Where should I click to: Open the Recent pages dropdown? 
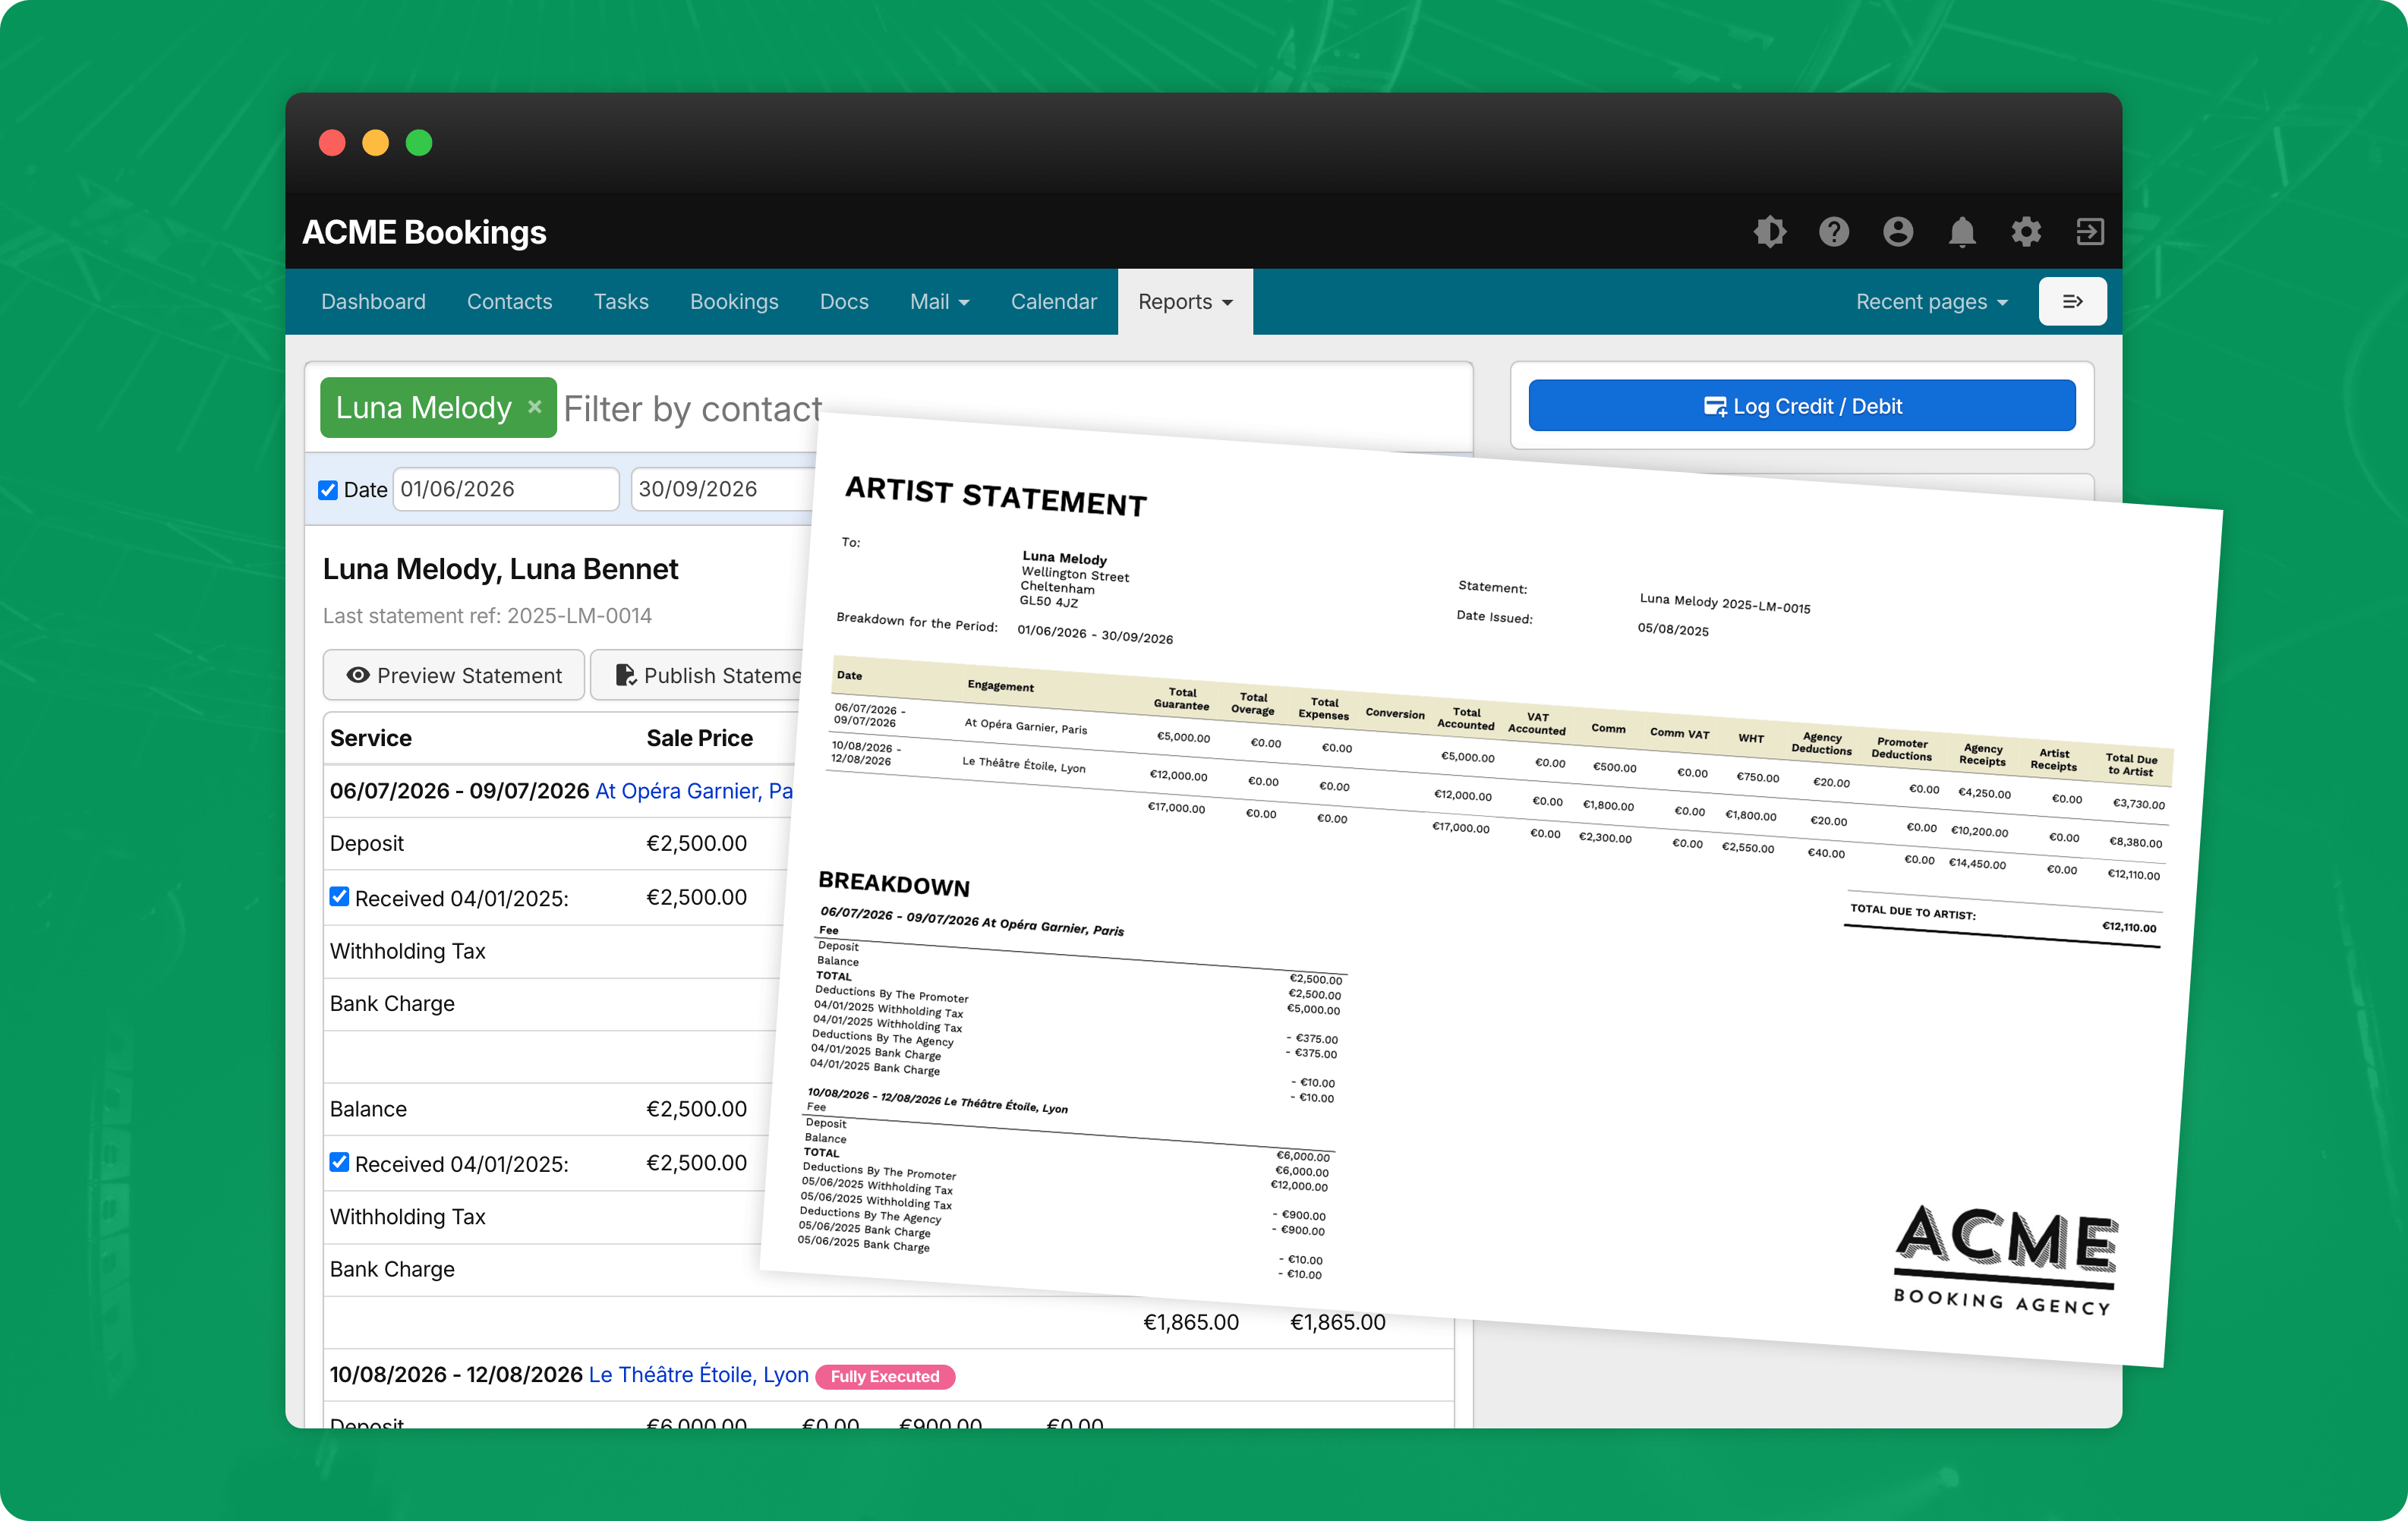(x=1930, y=301)
